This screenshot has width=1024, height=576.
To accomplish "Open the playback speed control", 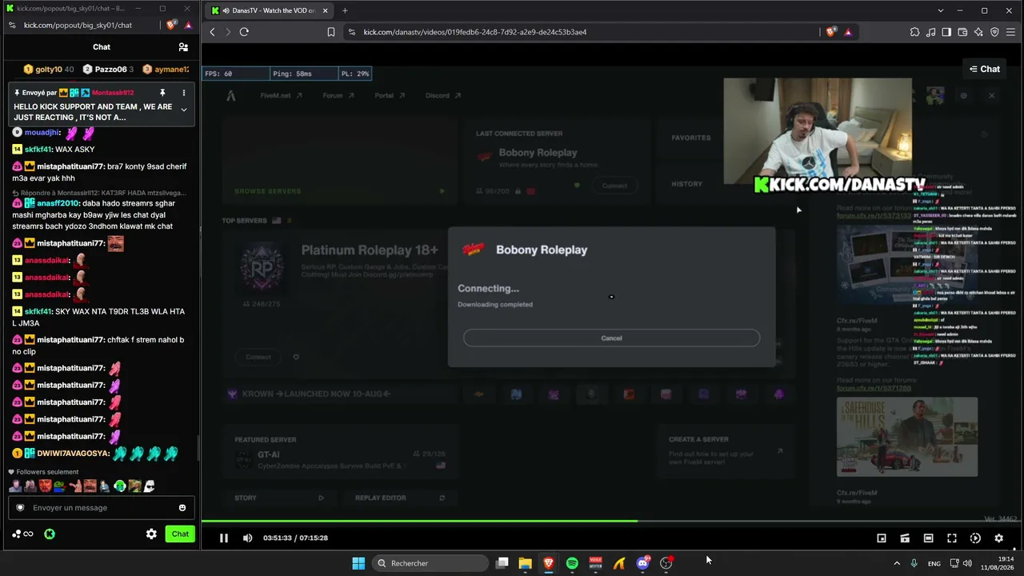I will point(975,538).
